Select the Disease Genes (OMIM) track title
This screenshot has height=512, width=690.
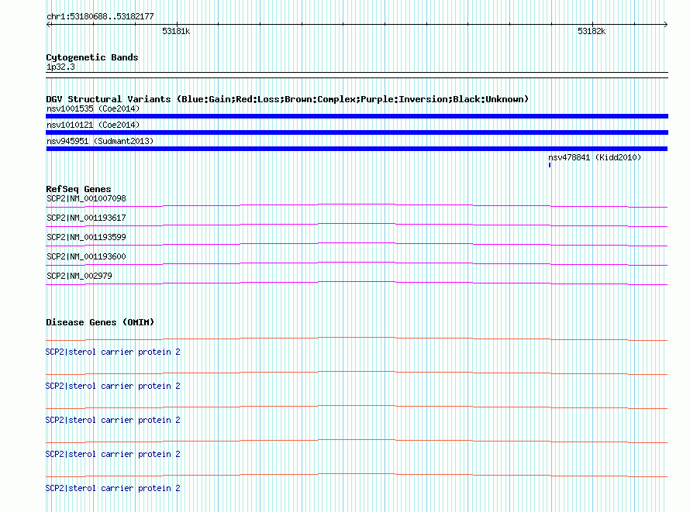tap(100, 322)
